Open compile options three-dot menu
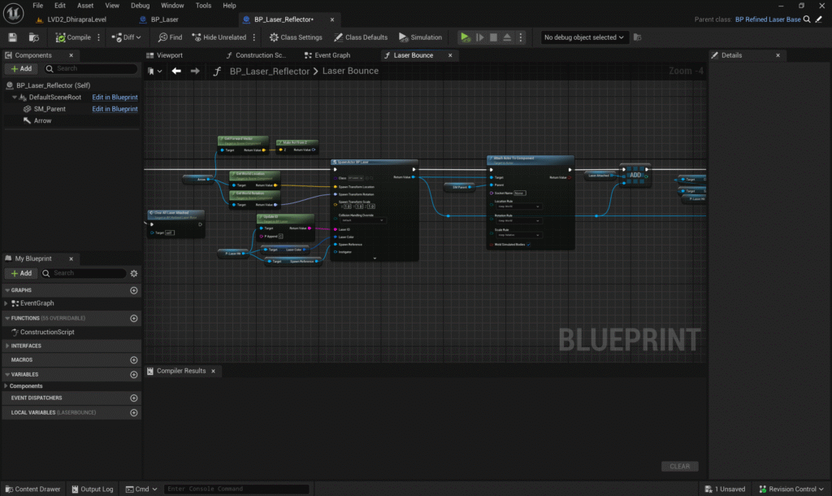The height and width of the screenshot is (496, 832). click(98, 37)
